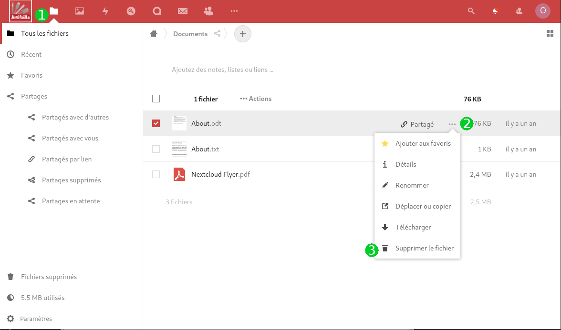Select Ajouter aux favoris
Viewport: 561px width, 330px height.
click(x=417, y=144)
